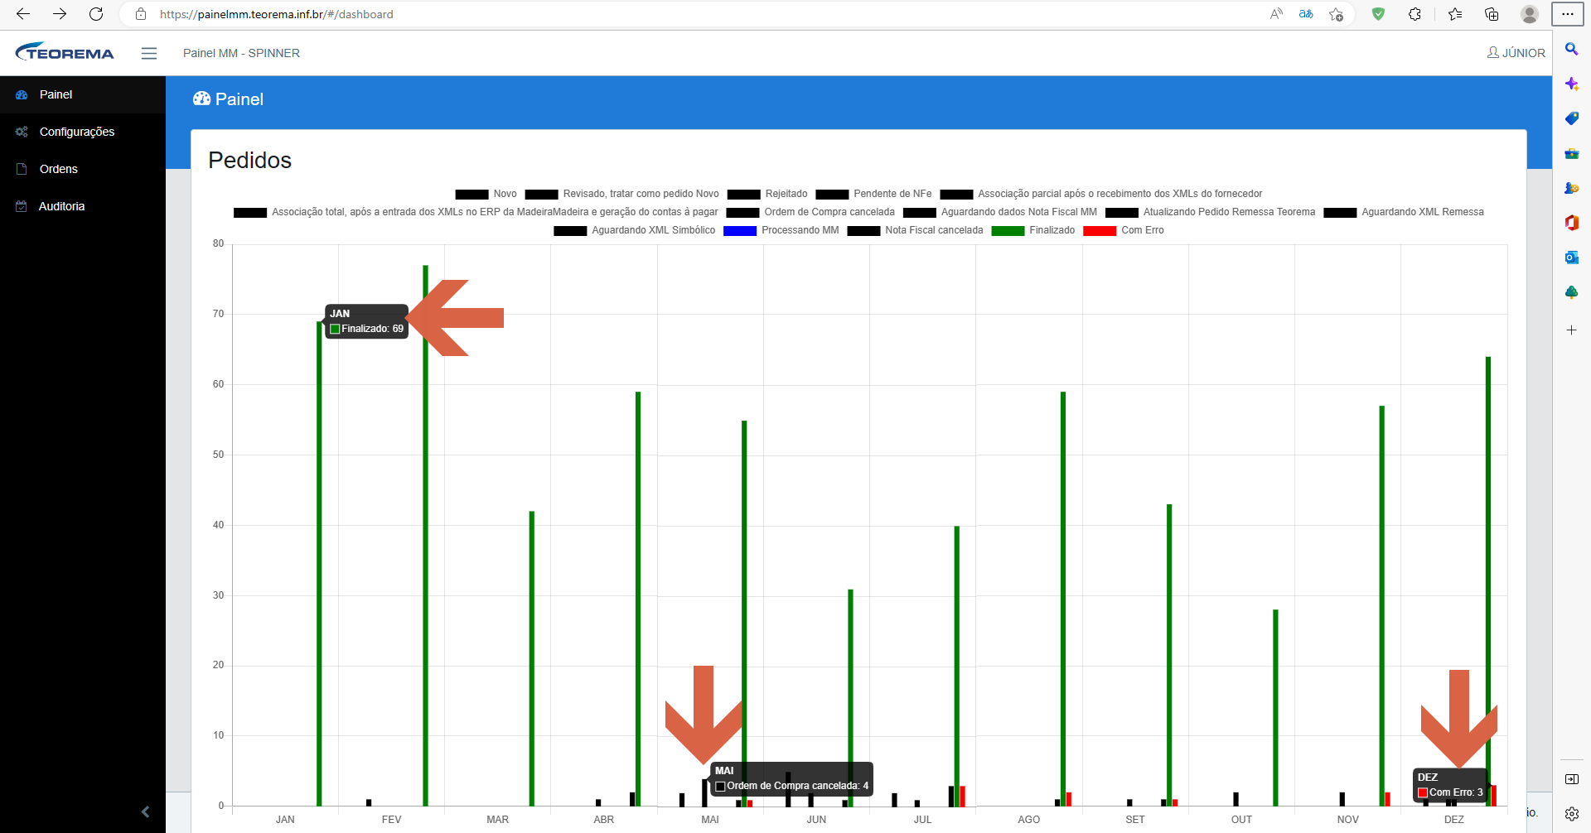Click the address bar URL

tap(277, 14)
